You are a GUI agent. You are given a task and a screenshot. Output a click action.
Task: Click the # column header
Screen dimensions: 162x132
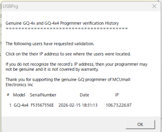8,95
